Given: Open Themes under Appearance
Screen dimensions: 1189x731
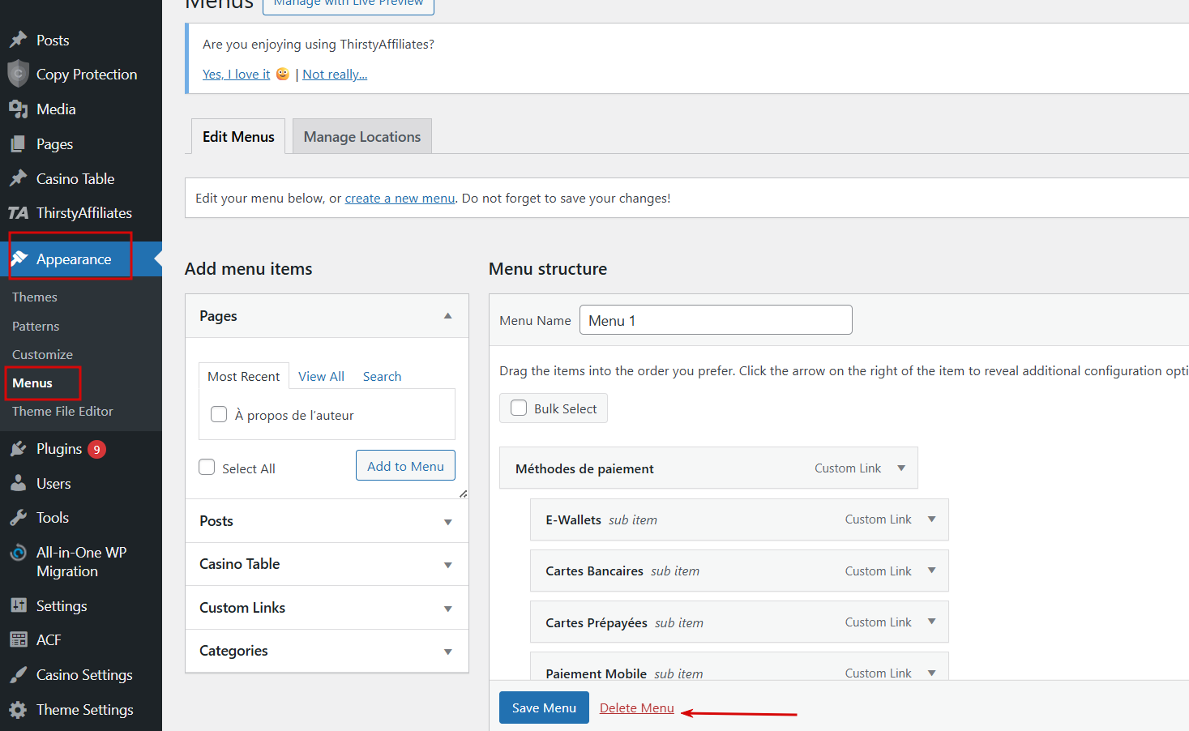Looking at the screenshot, I should [35, 297].
